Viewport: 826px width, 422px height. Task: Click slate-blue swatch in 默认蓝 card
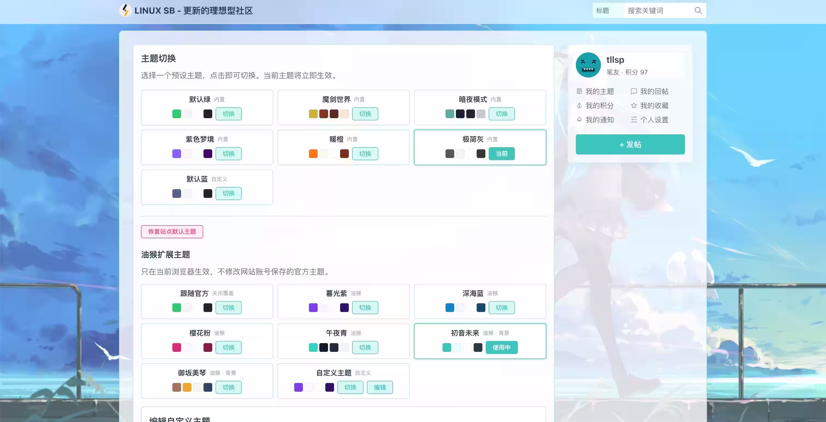click(x=176, y=193)
